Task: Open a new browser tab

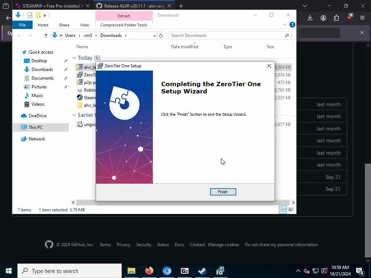Action: coord(181,6)
